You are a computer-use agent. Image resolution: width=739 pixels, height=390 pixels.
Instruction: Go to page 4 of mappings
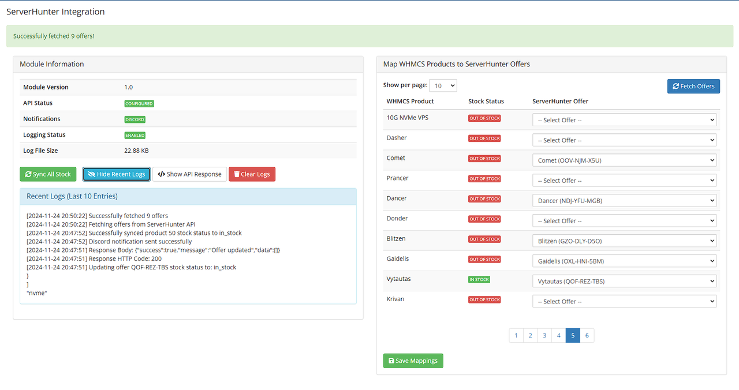click(559, 336)
